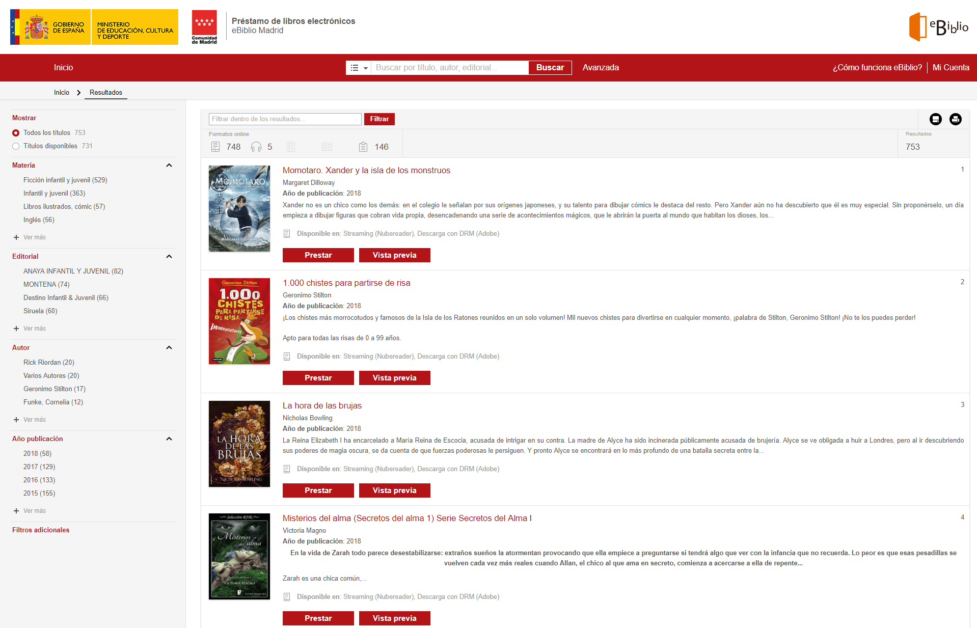
Task: Expand Filtros adicionales section
Action: point(41,530)
